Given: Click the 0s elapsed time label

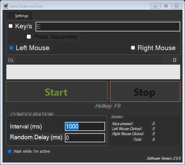Looking at the screenshot, I should pyautogui.click(x=11, y=60).
